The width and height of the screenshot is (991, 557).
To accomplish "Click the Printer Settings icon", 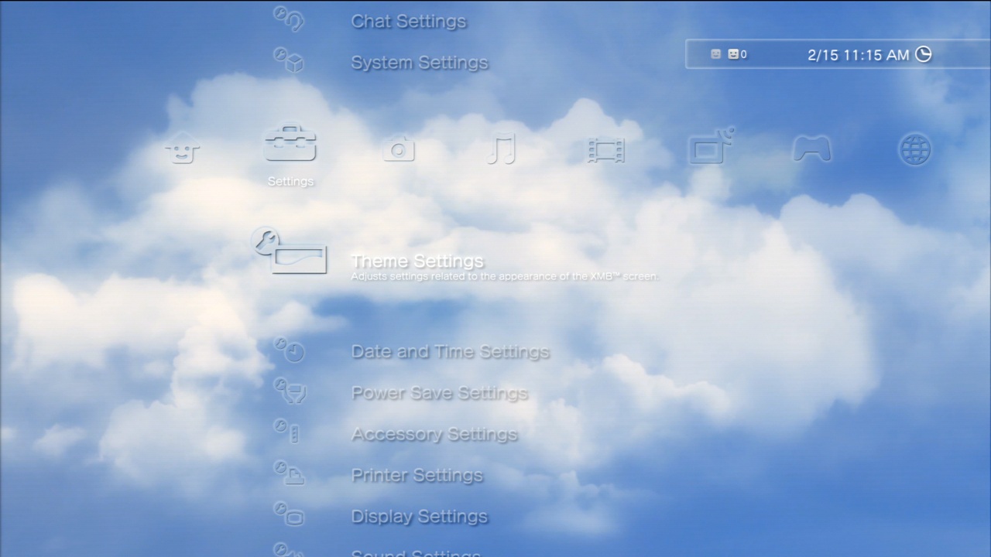I will [289, 472].
